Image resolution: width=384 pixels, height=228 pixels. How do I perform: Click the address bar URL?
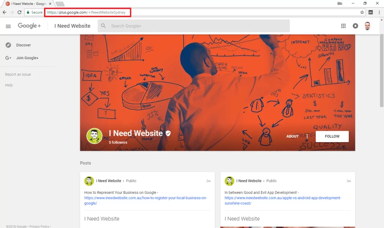86,12
